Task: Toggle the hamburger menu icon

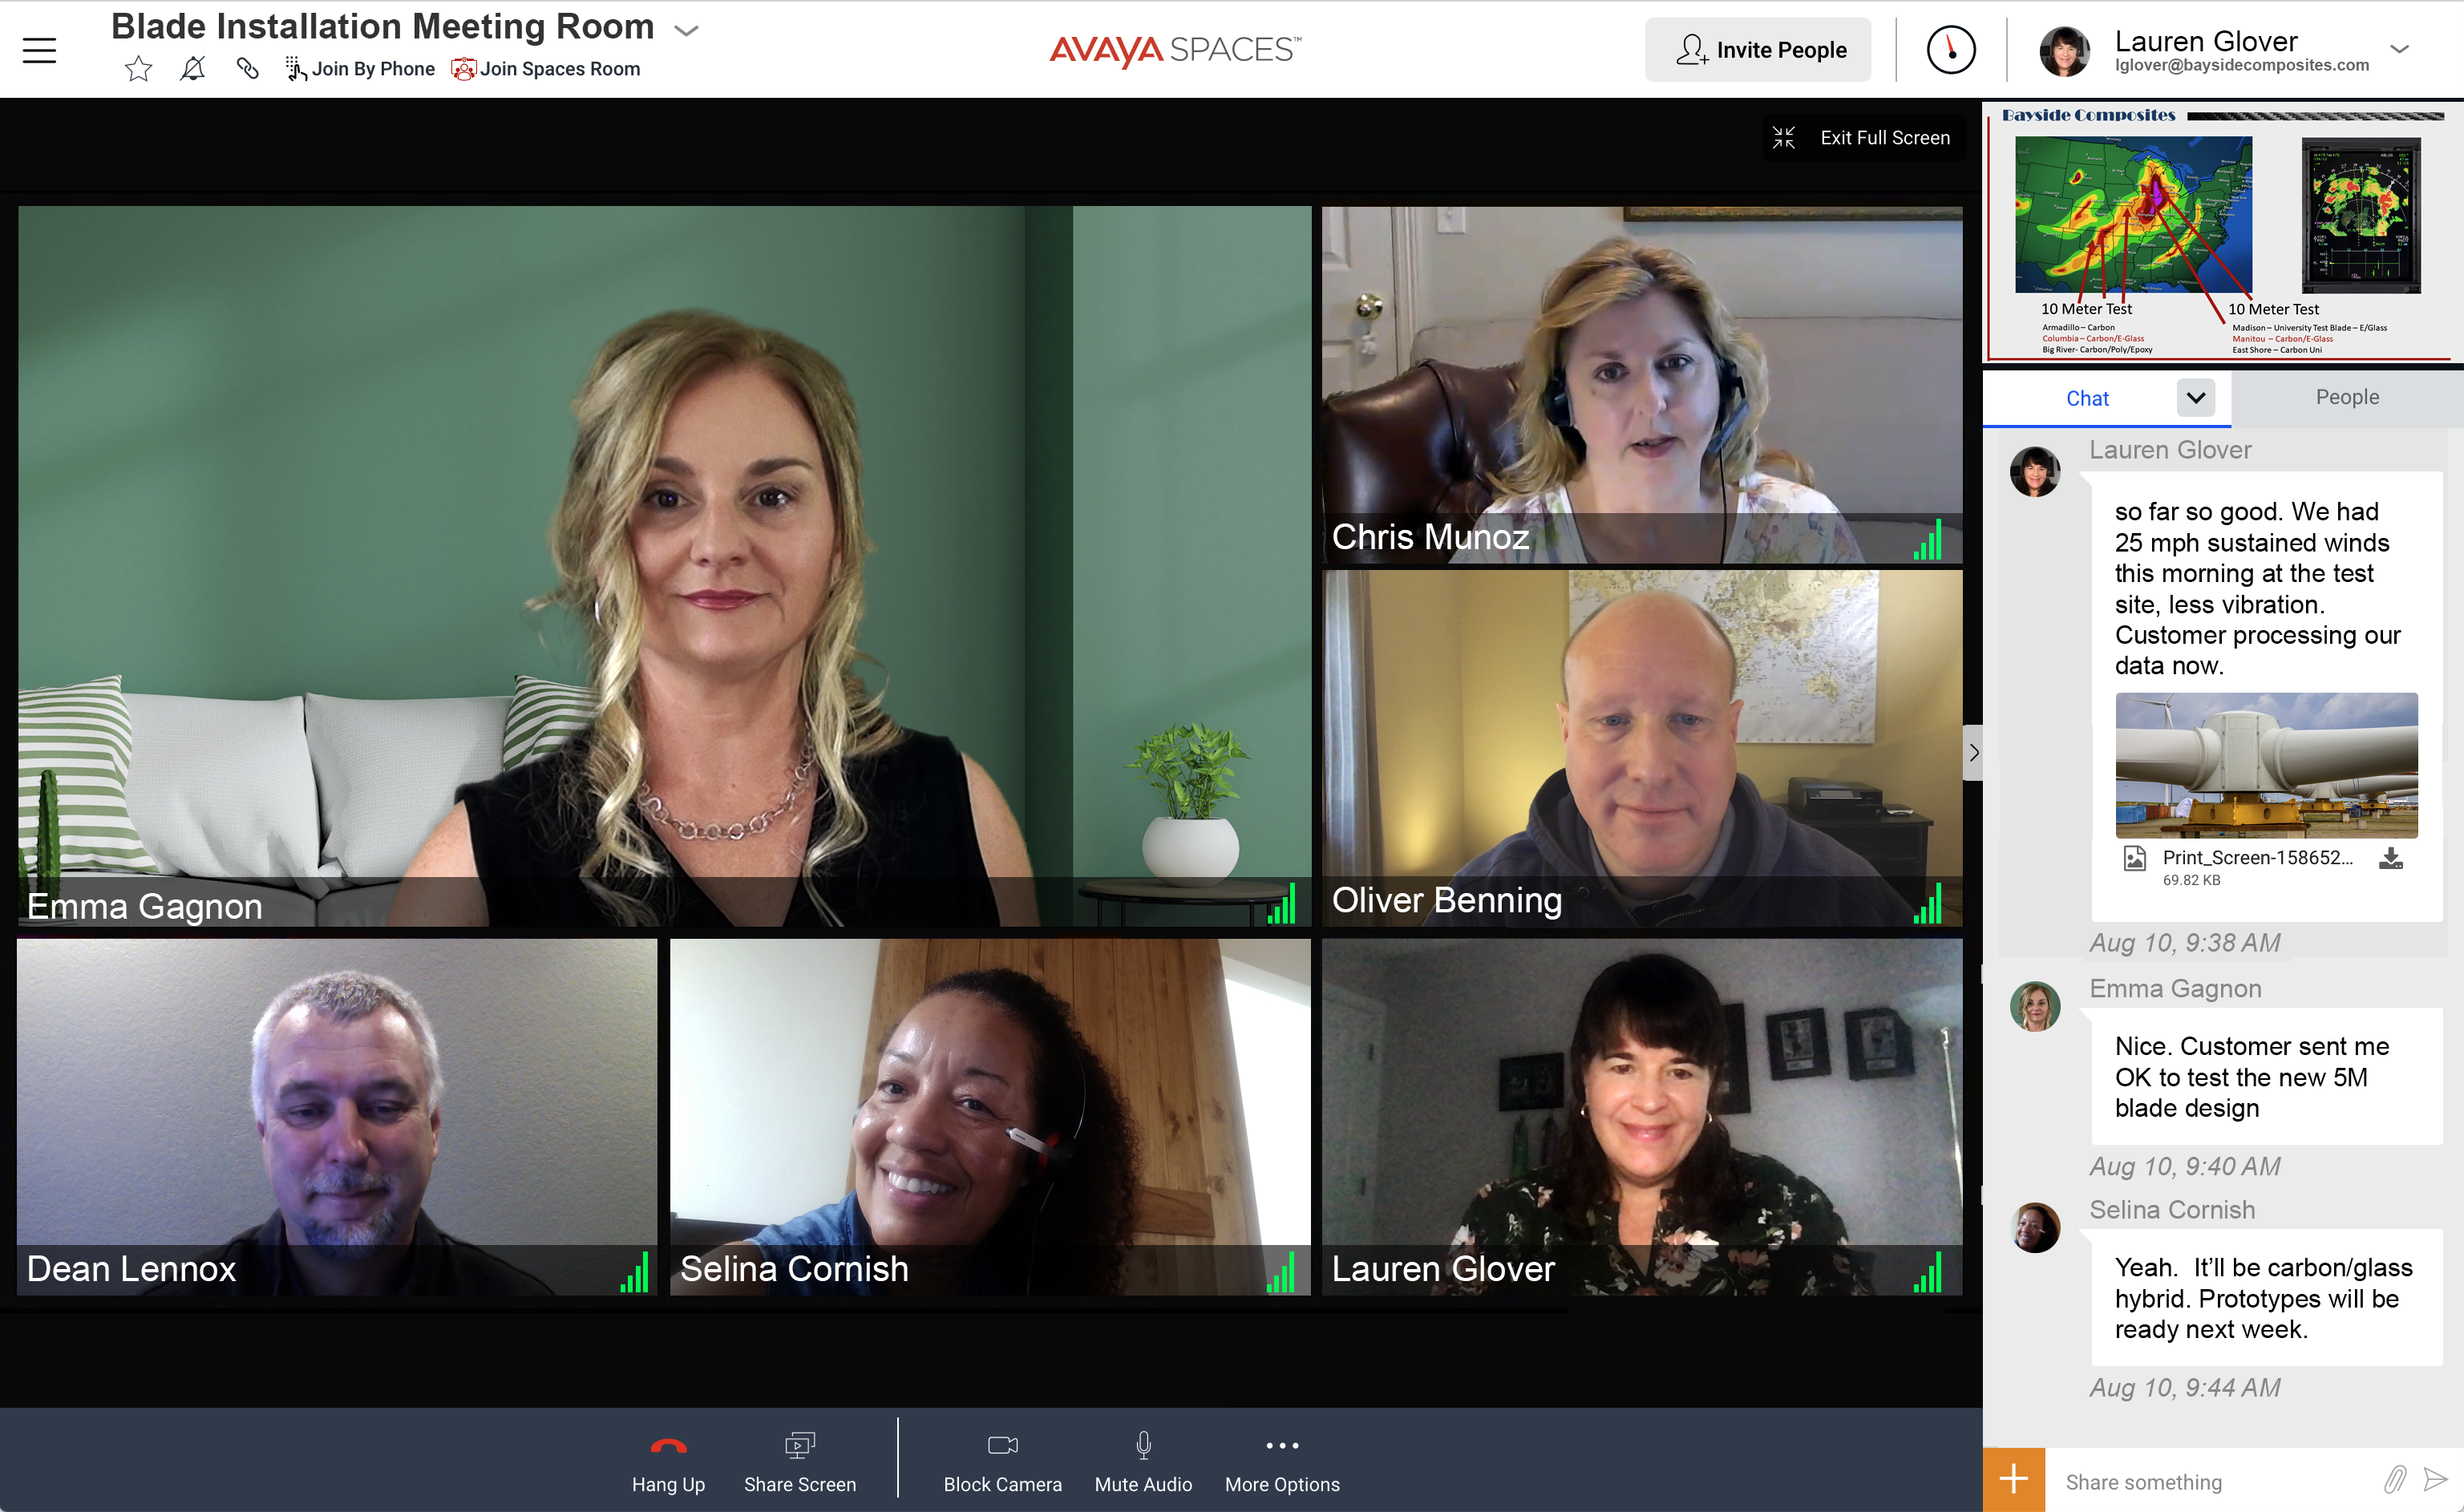Action: click(38, 49)
